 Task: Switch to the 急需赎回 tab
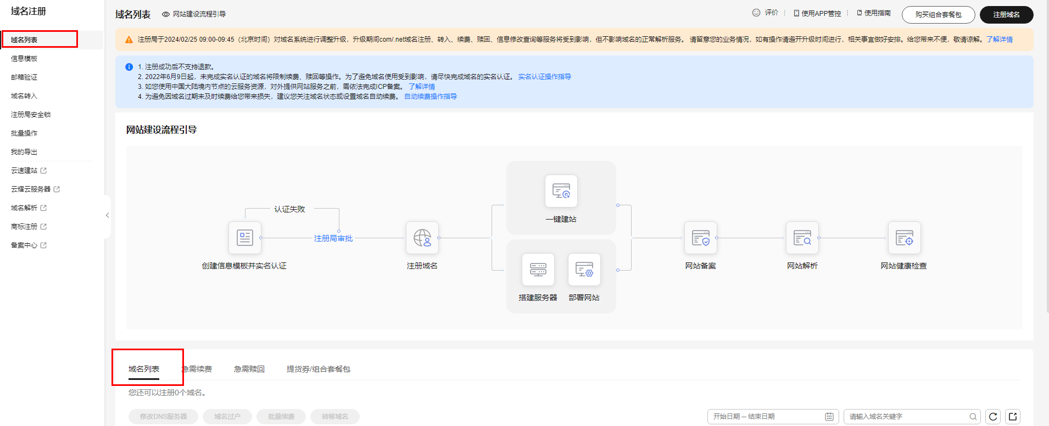(x=249, y=369)
